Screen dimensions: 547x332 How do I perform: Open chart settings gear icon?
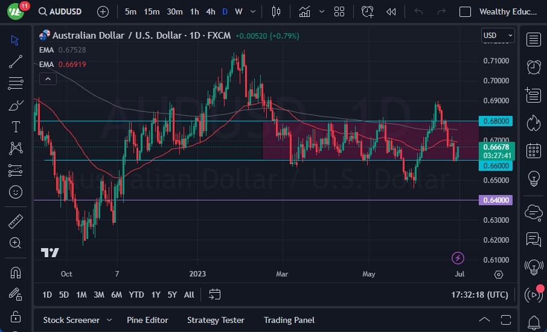[x=498, y=274]
